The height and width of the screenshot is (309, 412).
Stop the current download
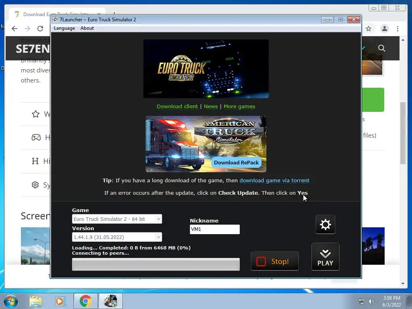pyautogui.click(x=274, y=261)
